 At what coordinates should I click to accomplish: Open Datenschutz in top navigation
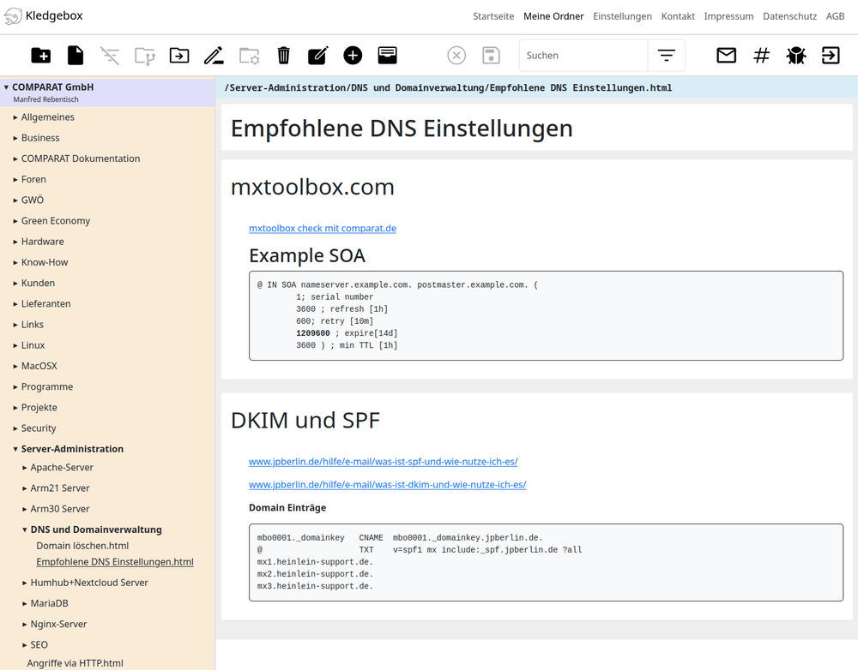tap(789, 16)
